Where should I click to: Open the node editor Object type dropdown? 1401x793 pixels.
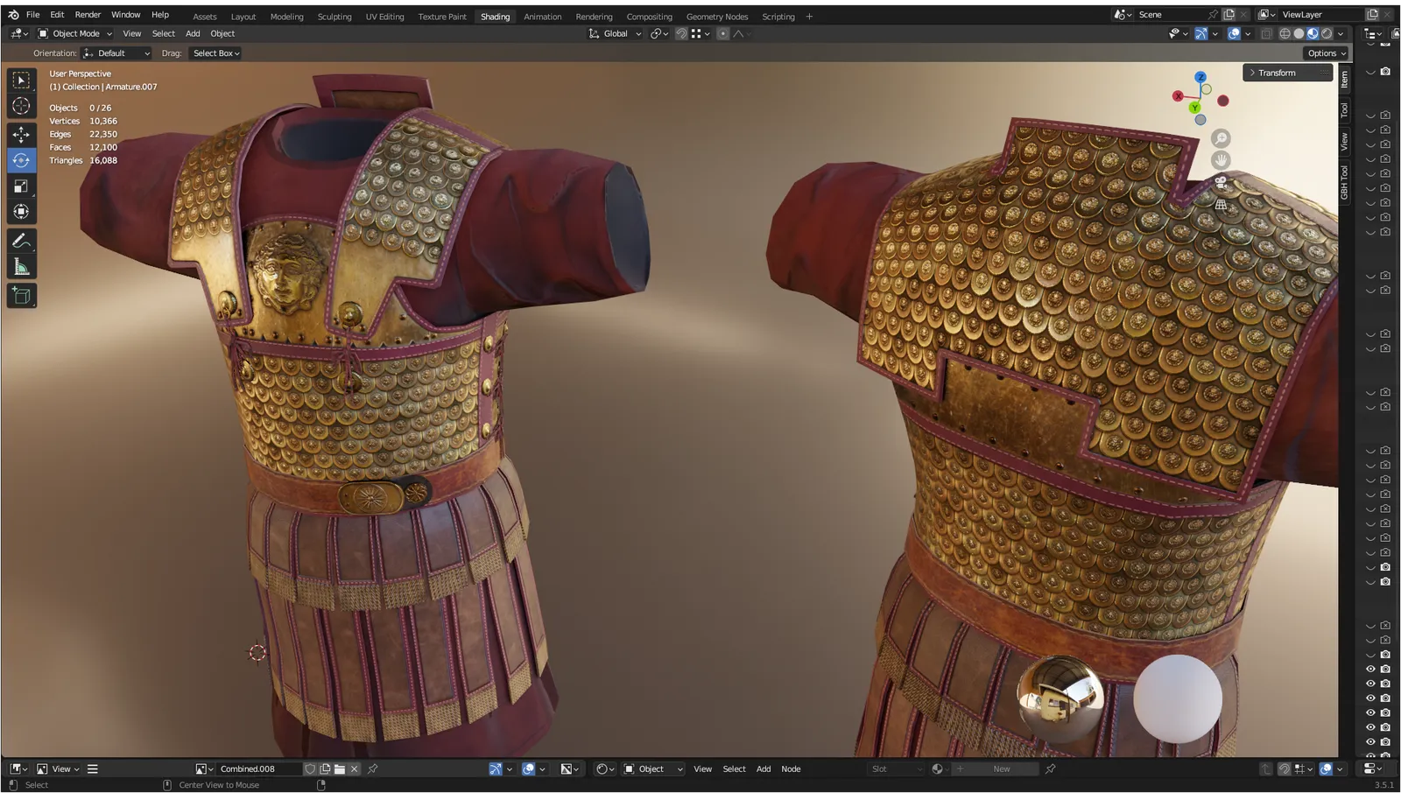(x=652, y=768)
